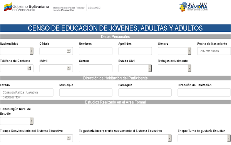The height and width of the screenshot is (145, 231).
Task: Click the Móvil field spinner arrows
Action: [69, 68]
